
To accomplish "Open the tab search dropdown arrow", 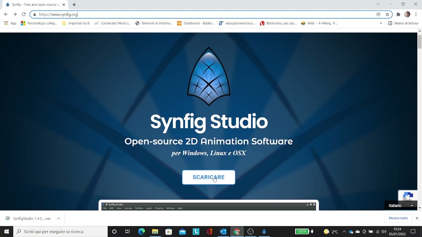I will point(378,4).
